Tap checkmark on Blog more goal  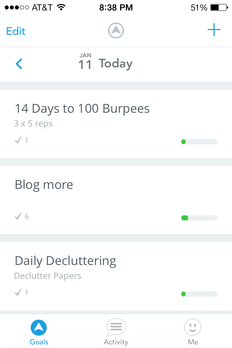click(x=18, y=216)
